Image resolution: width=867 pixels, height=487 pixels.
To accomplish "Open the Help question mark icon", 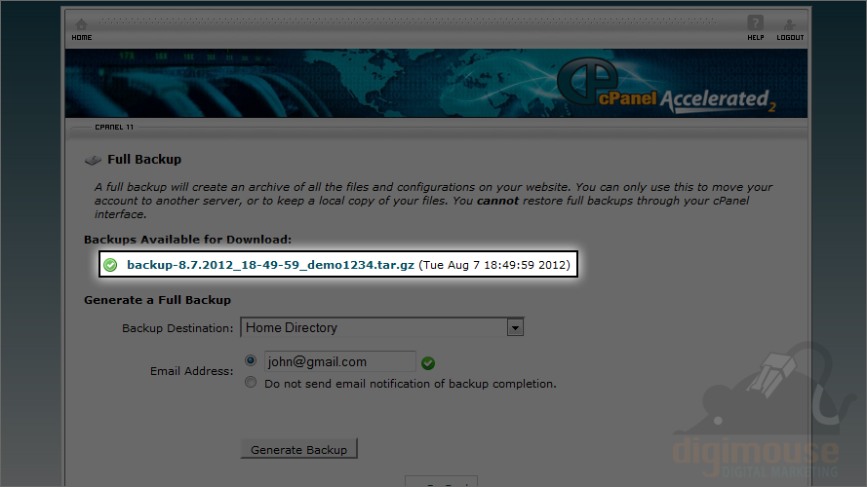I will (755, 23).
